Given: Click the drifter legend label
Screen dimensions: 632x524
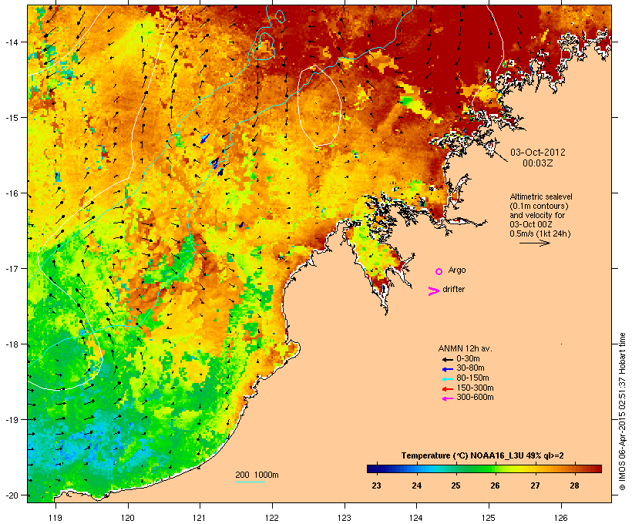Looking at the screenshot, I should tap(453, 289).
